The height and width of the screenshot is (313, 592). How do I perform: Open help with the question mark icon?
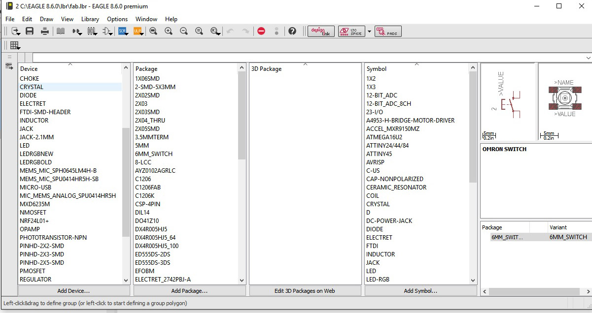(x=292, y=31)
